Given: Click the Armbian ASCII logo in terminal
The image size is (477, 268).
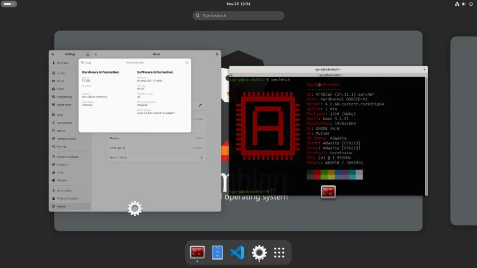Looking at the screenshot, I should tap(267, 126).
